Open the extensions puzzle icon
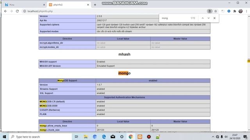The image size is (250, 140). click(x=234, y=11)
